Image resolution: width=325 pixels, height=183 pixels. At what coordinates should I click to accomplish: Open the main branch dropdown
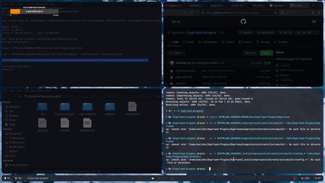(176, 53)
